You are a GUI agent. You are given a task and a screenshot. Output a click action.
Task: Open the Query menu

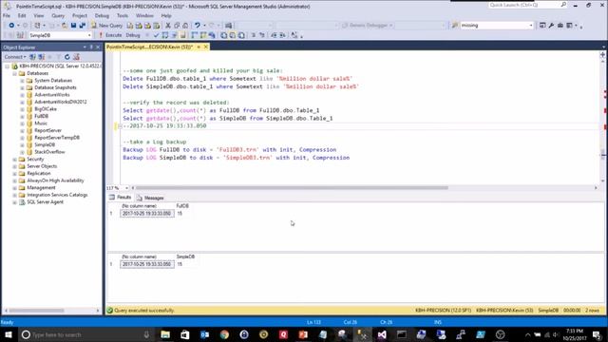tap(58, 15)
